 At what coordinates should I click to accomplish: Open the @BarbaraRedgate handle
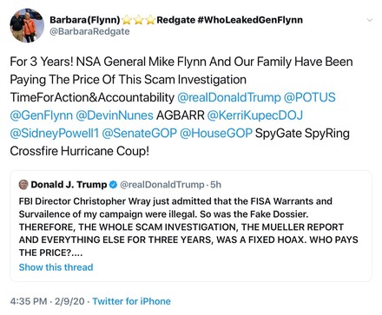(89, 31)
